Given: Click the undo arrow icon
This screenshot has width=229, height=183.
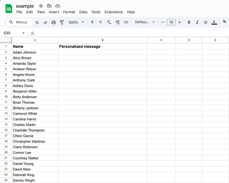Looking at the screenshot, I should [37, 22].
